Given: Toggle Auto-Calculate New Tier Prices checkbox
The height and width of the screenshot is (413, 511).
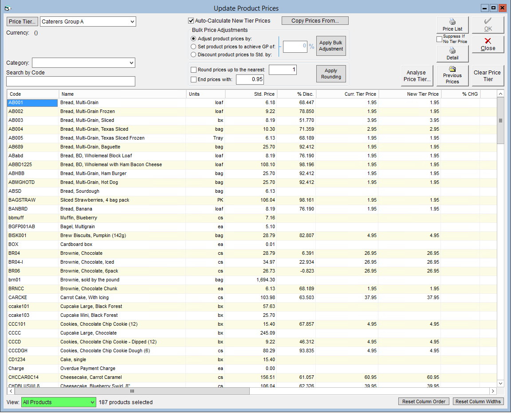Looking at the screenshot, I should click(x=191, y=21).
